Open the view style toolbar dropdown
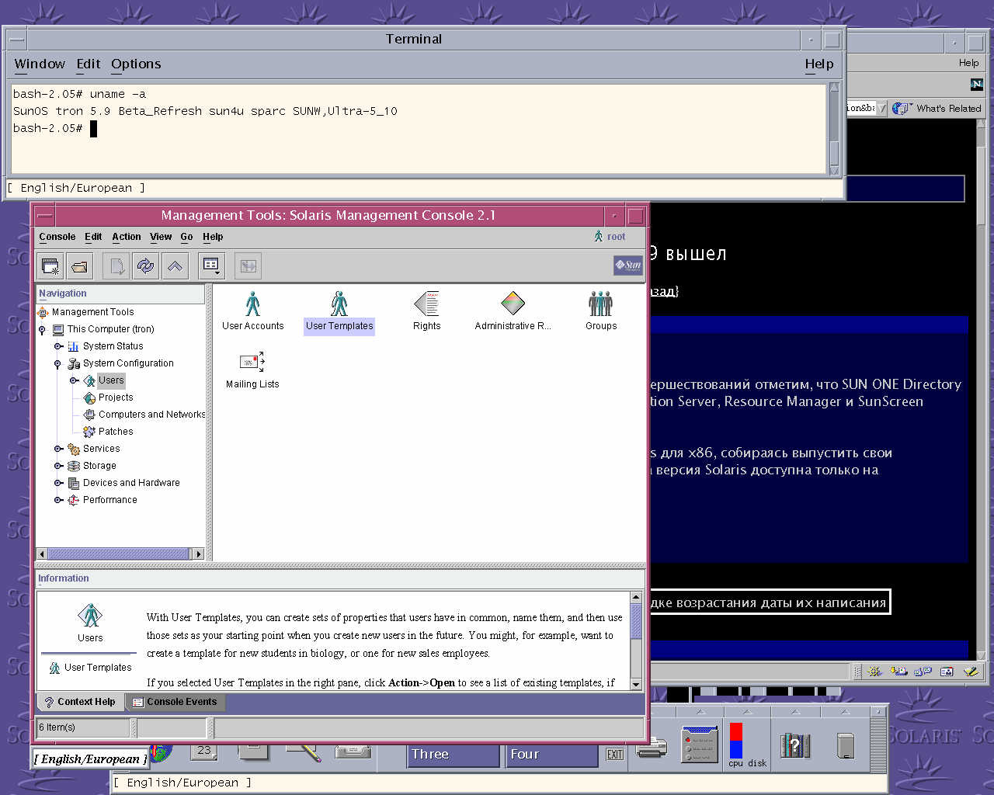The width and height of the screenshot is (994, 795). click(211, 266)
